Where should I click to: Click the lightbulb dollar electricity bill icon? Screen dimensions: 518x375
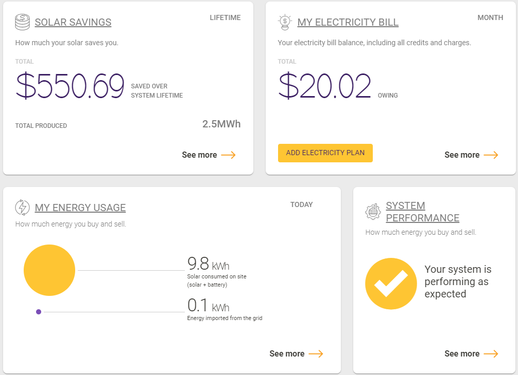pos(285,22)
